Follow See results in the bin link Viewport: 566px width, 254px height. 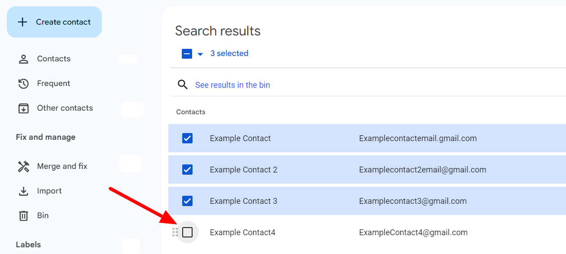(233, 85)
